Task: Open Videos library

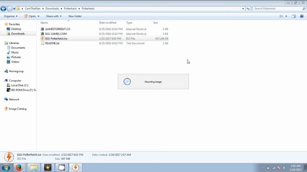Action: (15, 62)
